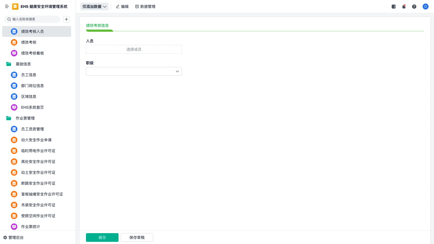Screen dimensions: 434x244
Task: Click the 员工信息 table icon
Action: [x=14, y=75]
